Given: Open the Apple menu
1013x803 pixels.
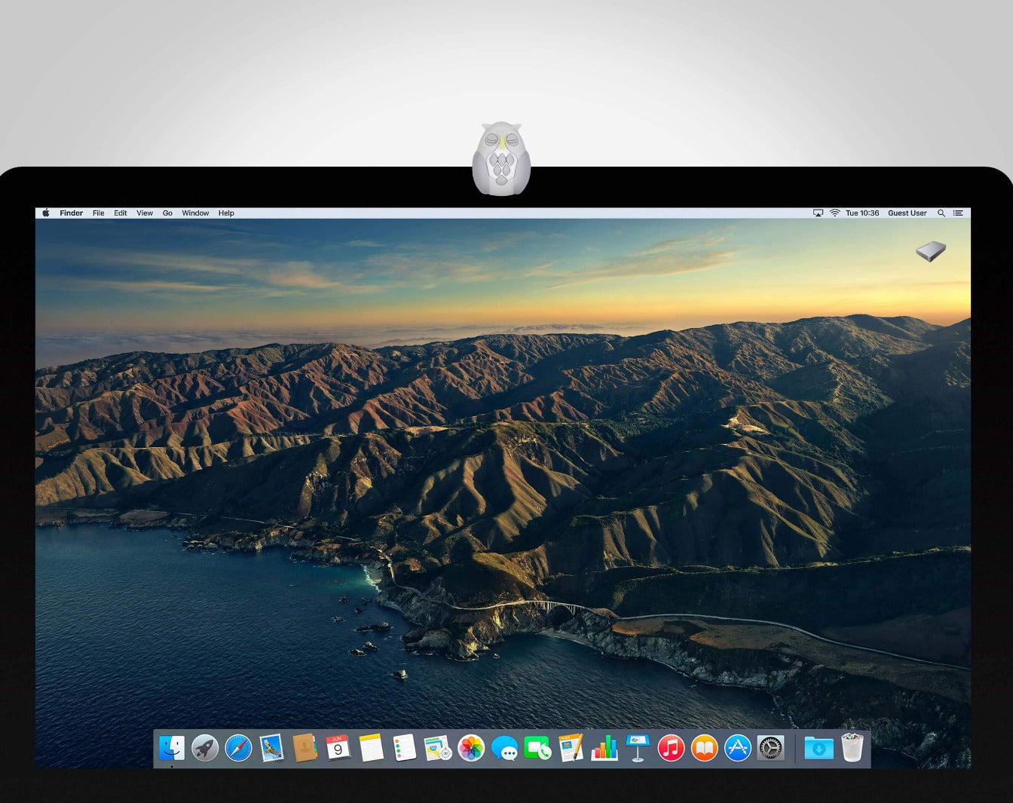Looking at the screenshot, I should coord(45,213).
